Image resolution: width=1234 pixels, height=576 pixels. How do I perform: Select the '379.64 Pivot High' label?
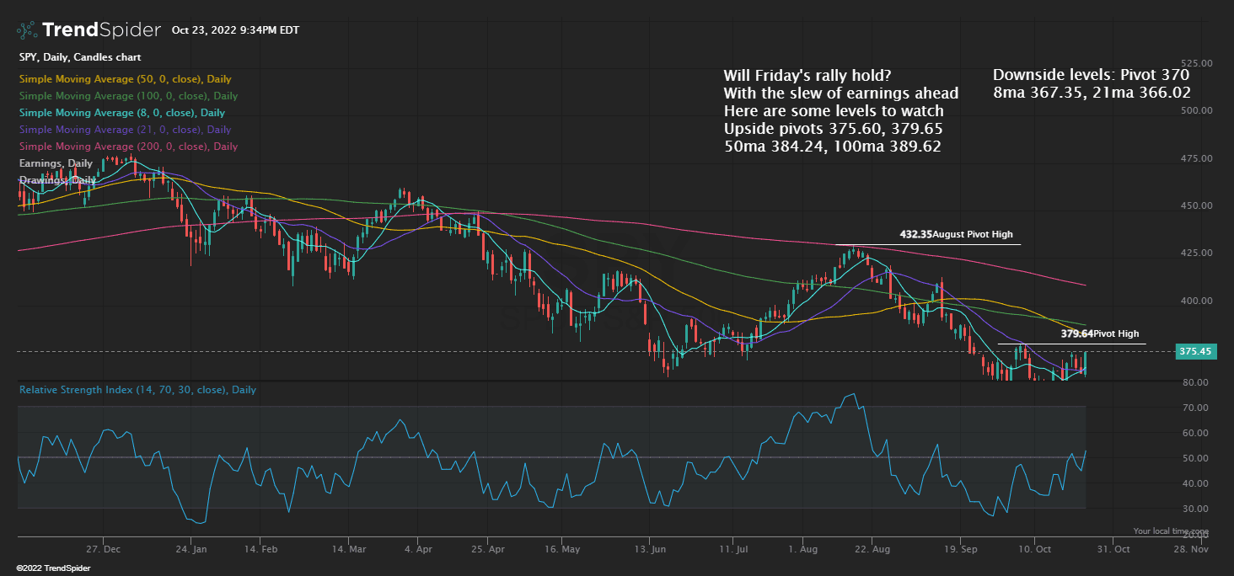tap(1099, 333)
